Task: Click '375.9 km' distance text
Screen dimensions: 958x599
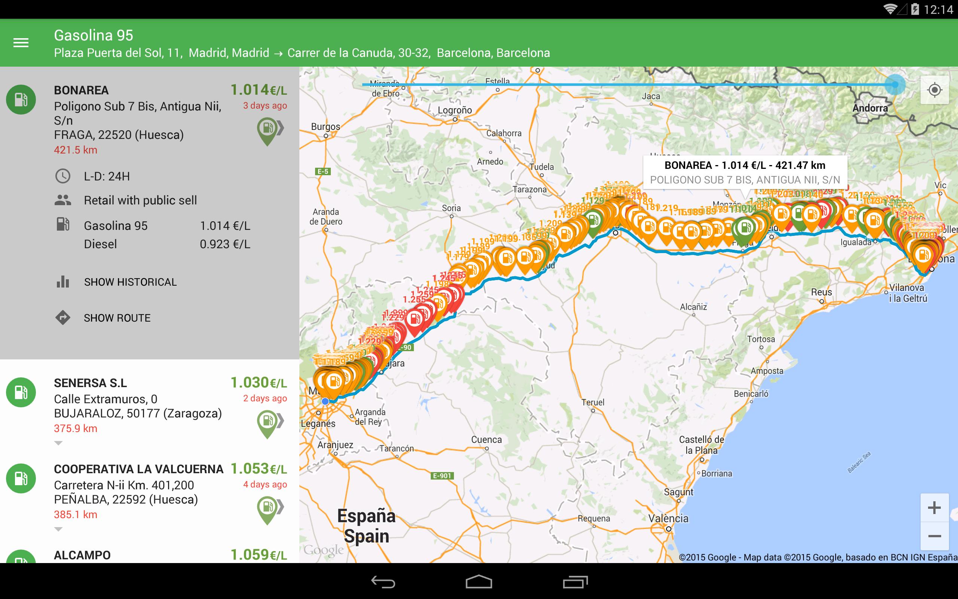Action: [x=76, y=429]
